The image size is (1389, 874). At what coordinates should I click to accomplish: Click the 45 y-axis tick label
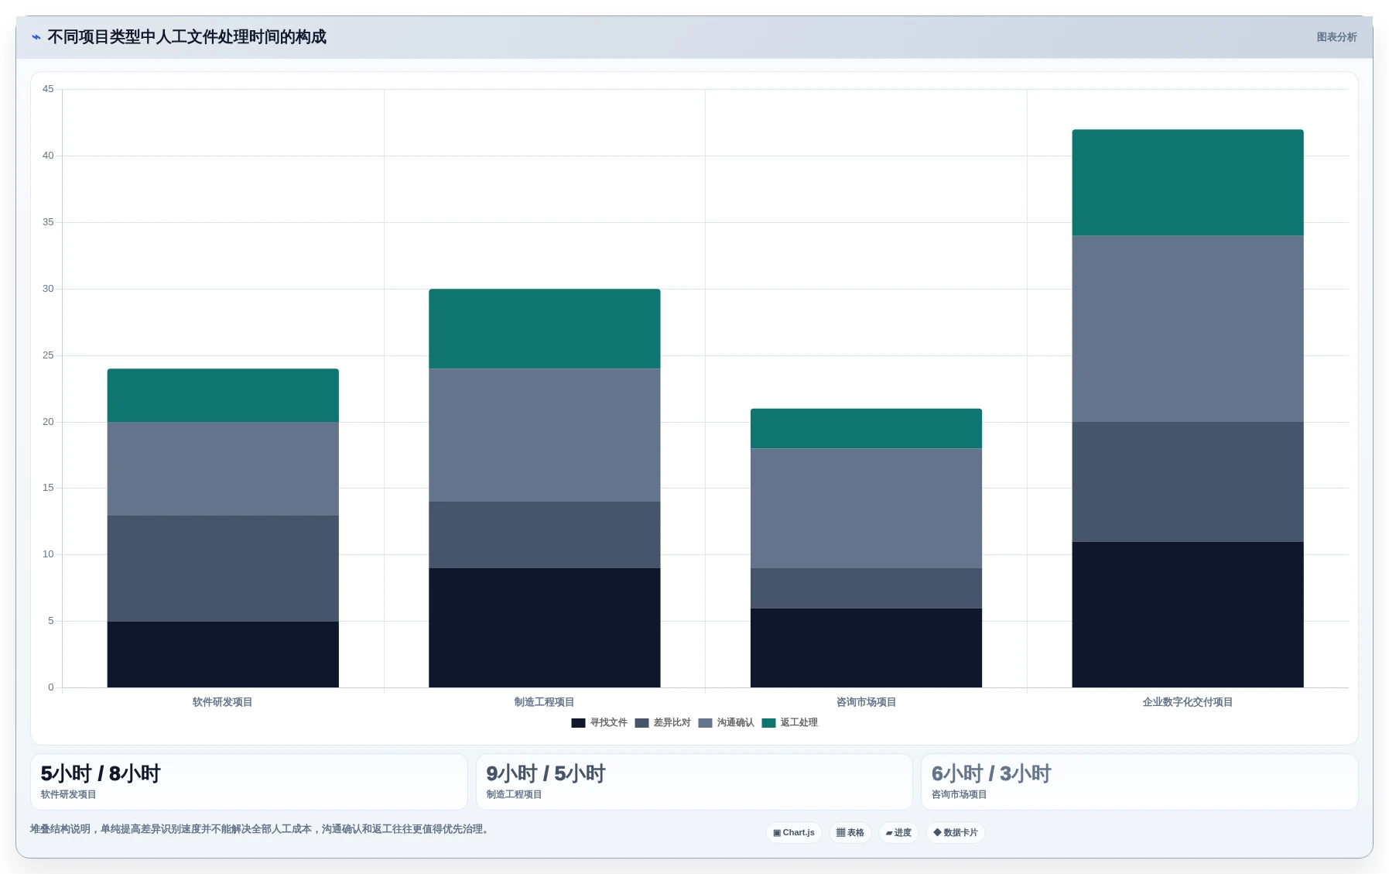point(48,89)
